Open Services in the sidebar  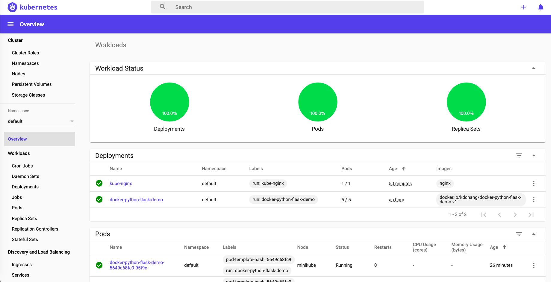pyautogui.click(x=21, y=275)
